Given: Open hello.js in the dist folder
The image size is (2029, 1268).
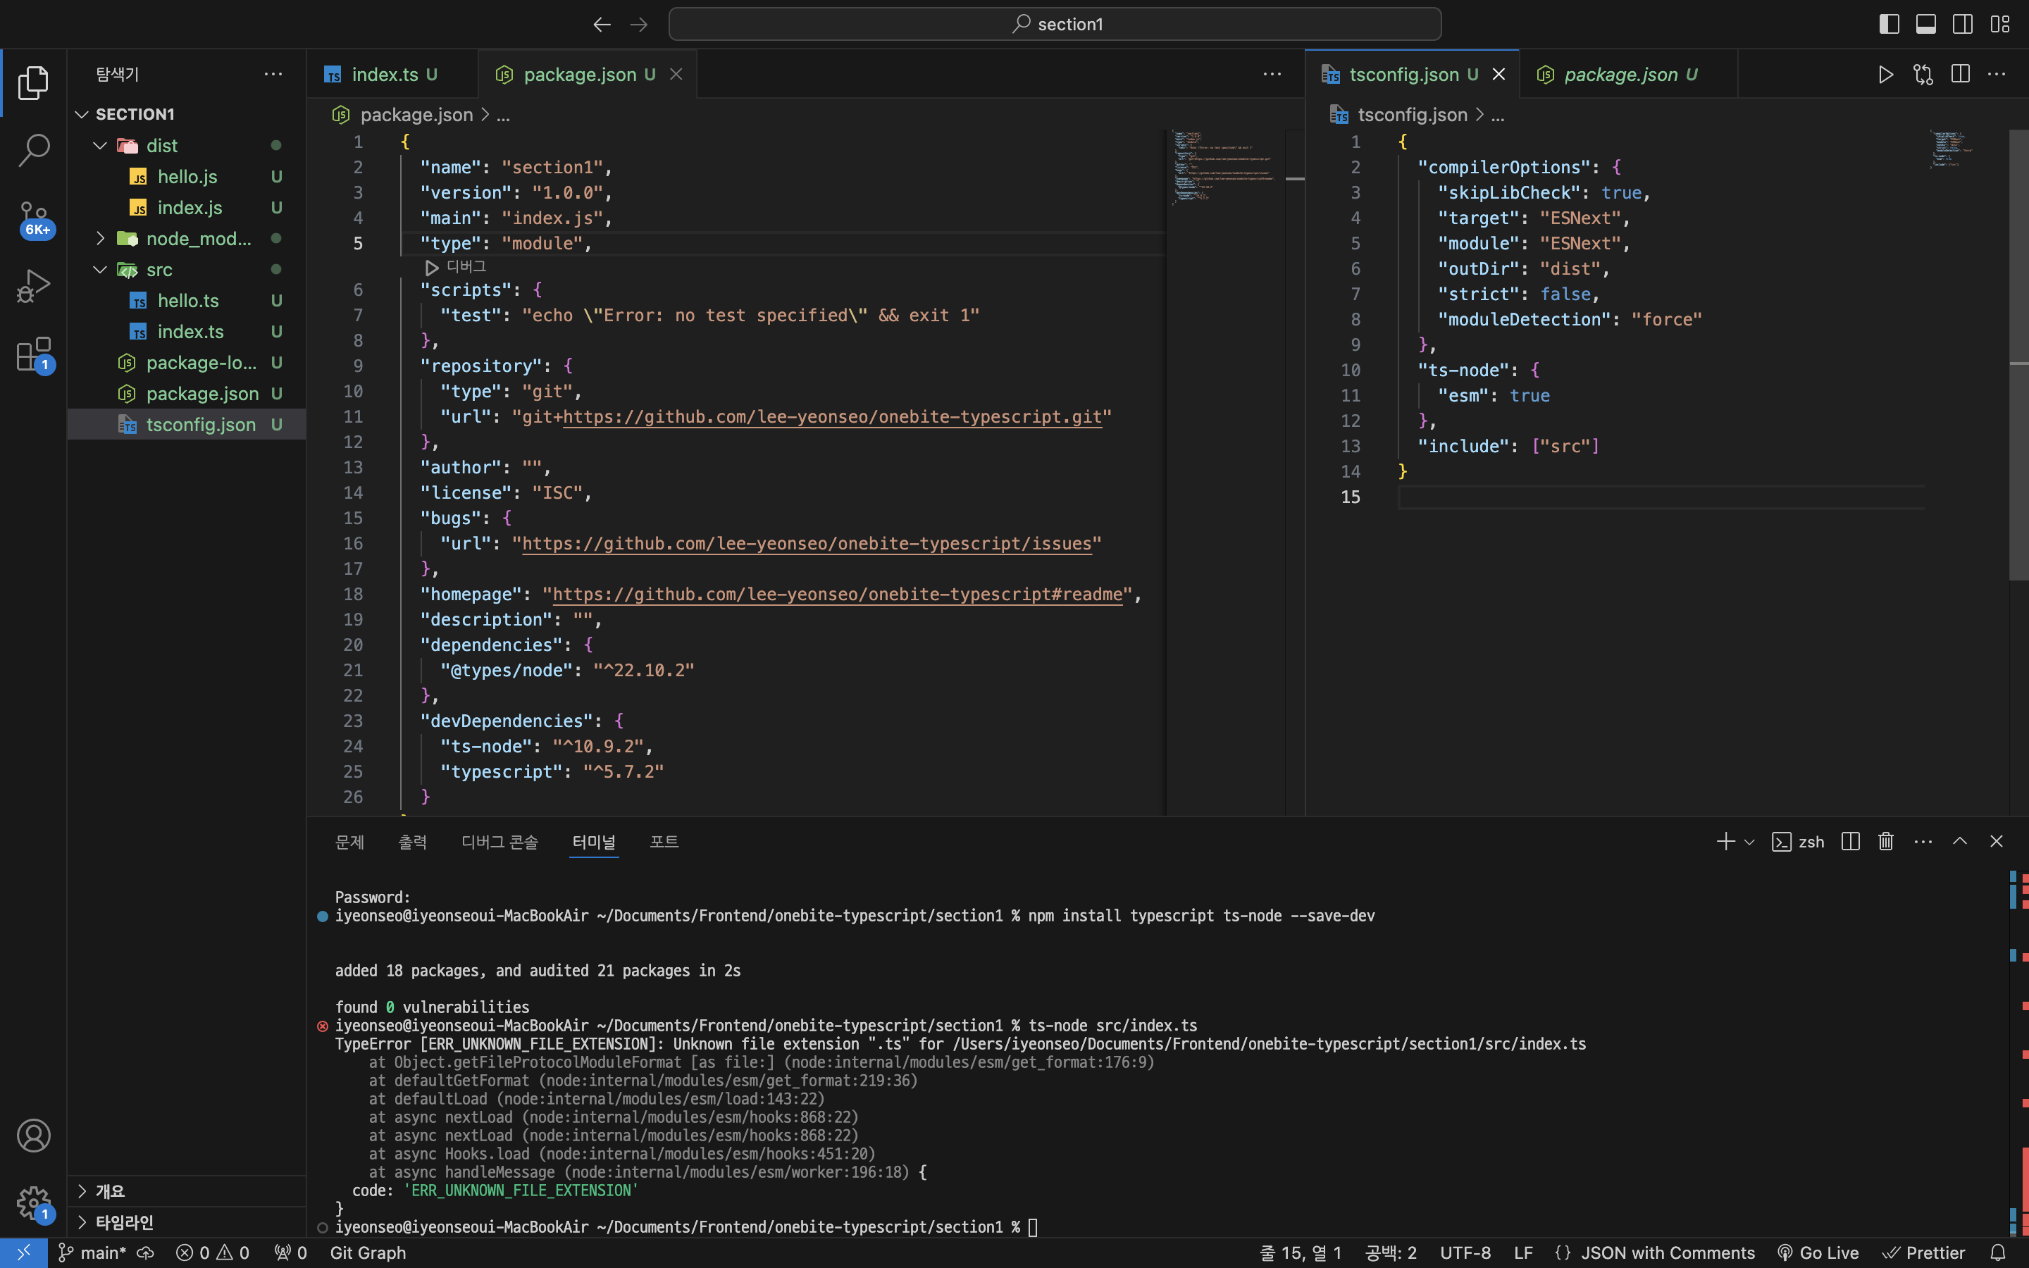Looking at the screenshot, I should 187,176.
